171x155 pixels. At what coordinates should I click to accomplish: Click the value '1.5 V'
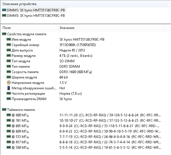(x=63, y=83)
